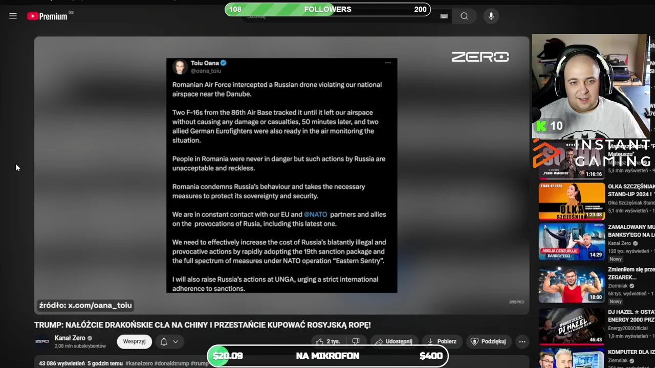Open the YouTube hamburger guide menu
The image size is (655, 368).
(13, 16)
